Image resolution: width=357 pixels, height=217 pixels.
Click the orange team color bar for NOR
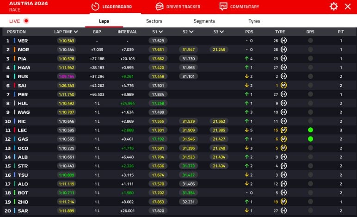14,50
